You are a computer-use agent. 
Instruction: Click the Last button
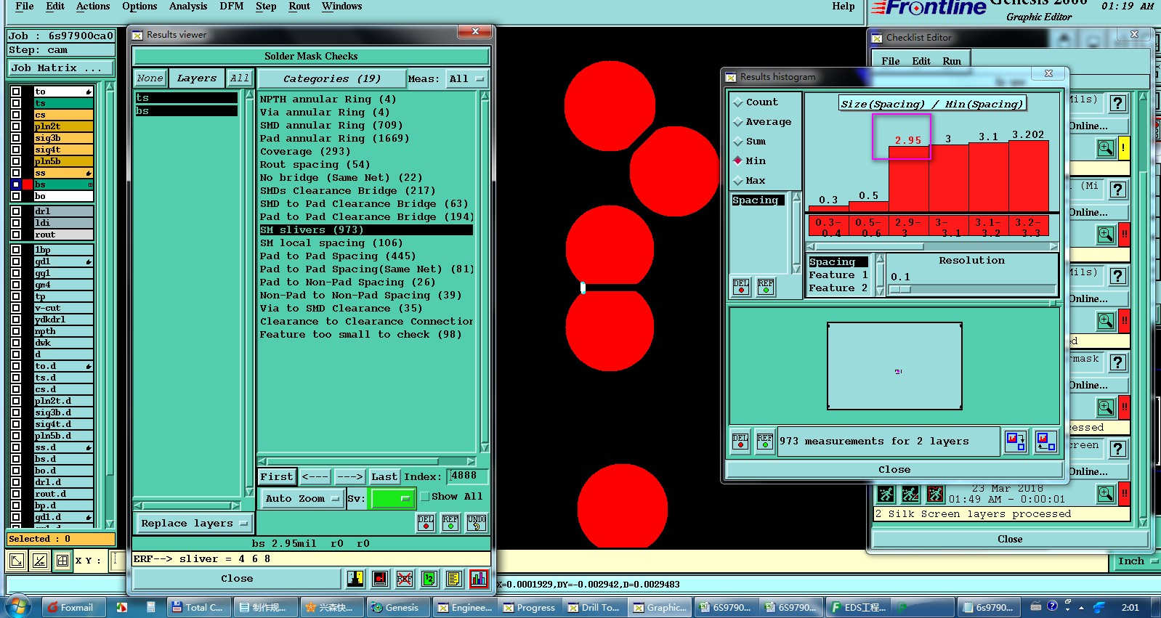pos(384,476)
